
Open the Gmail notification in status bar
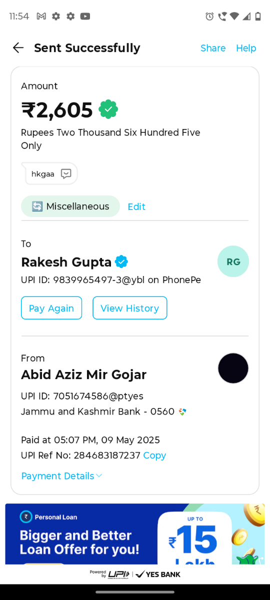tap(41, 16)
